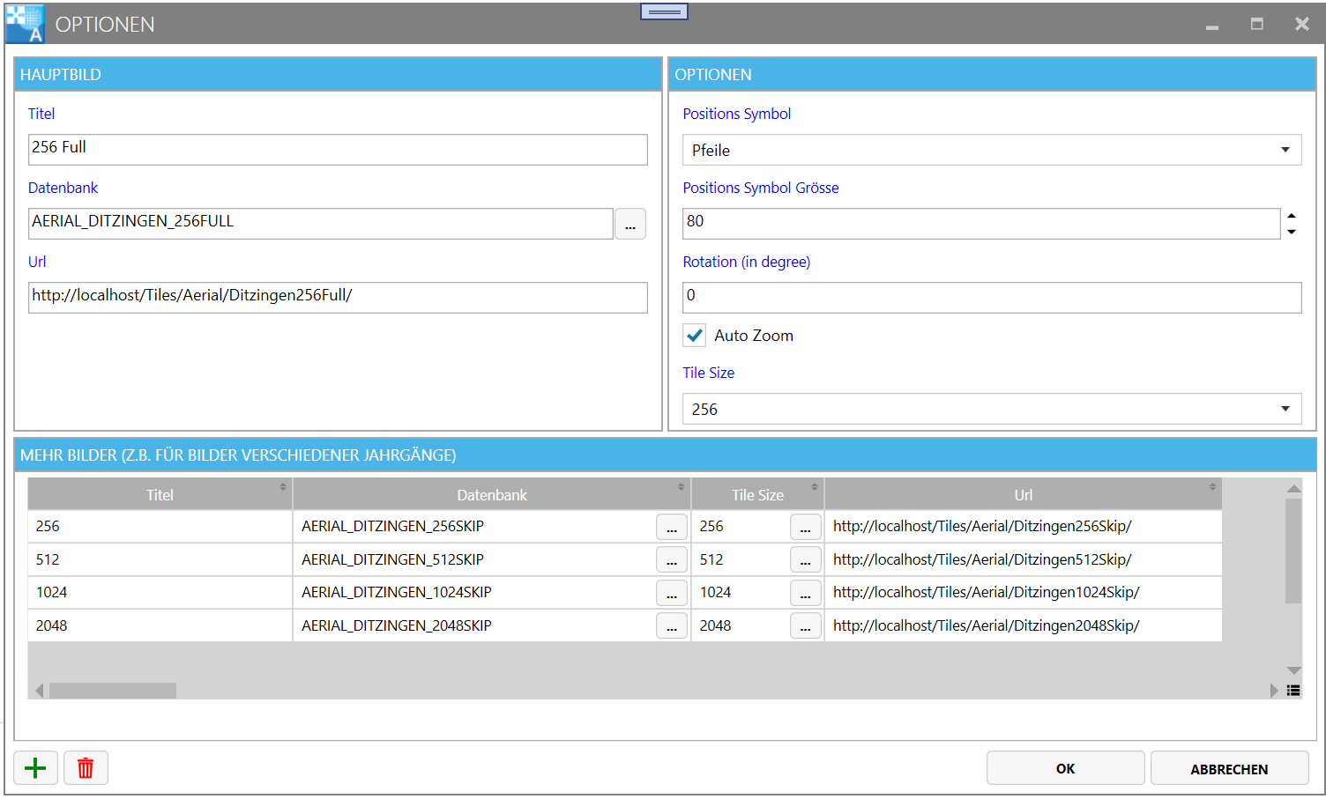The height and width of the screenshot is (799, 1326).
Task: Browse database for AERIAL_DITZINGEN_2048SKIP row
Action: (x=671, y=626)
